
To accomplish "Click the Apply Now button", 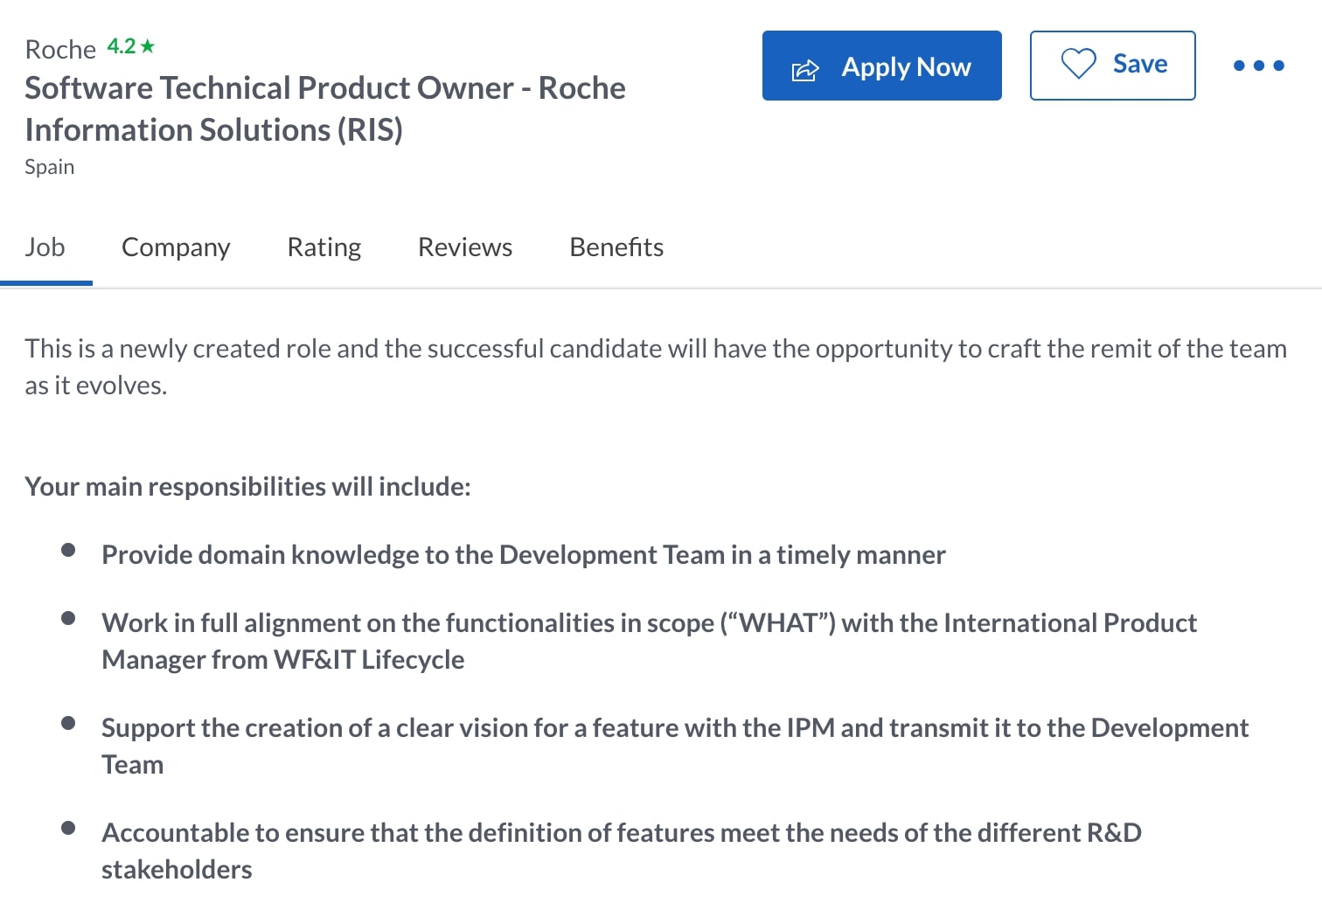I will point(881,66).
